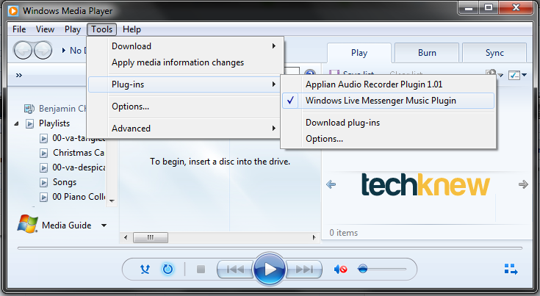Choose Download plug-ins

[389, 123]
